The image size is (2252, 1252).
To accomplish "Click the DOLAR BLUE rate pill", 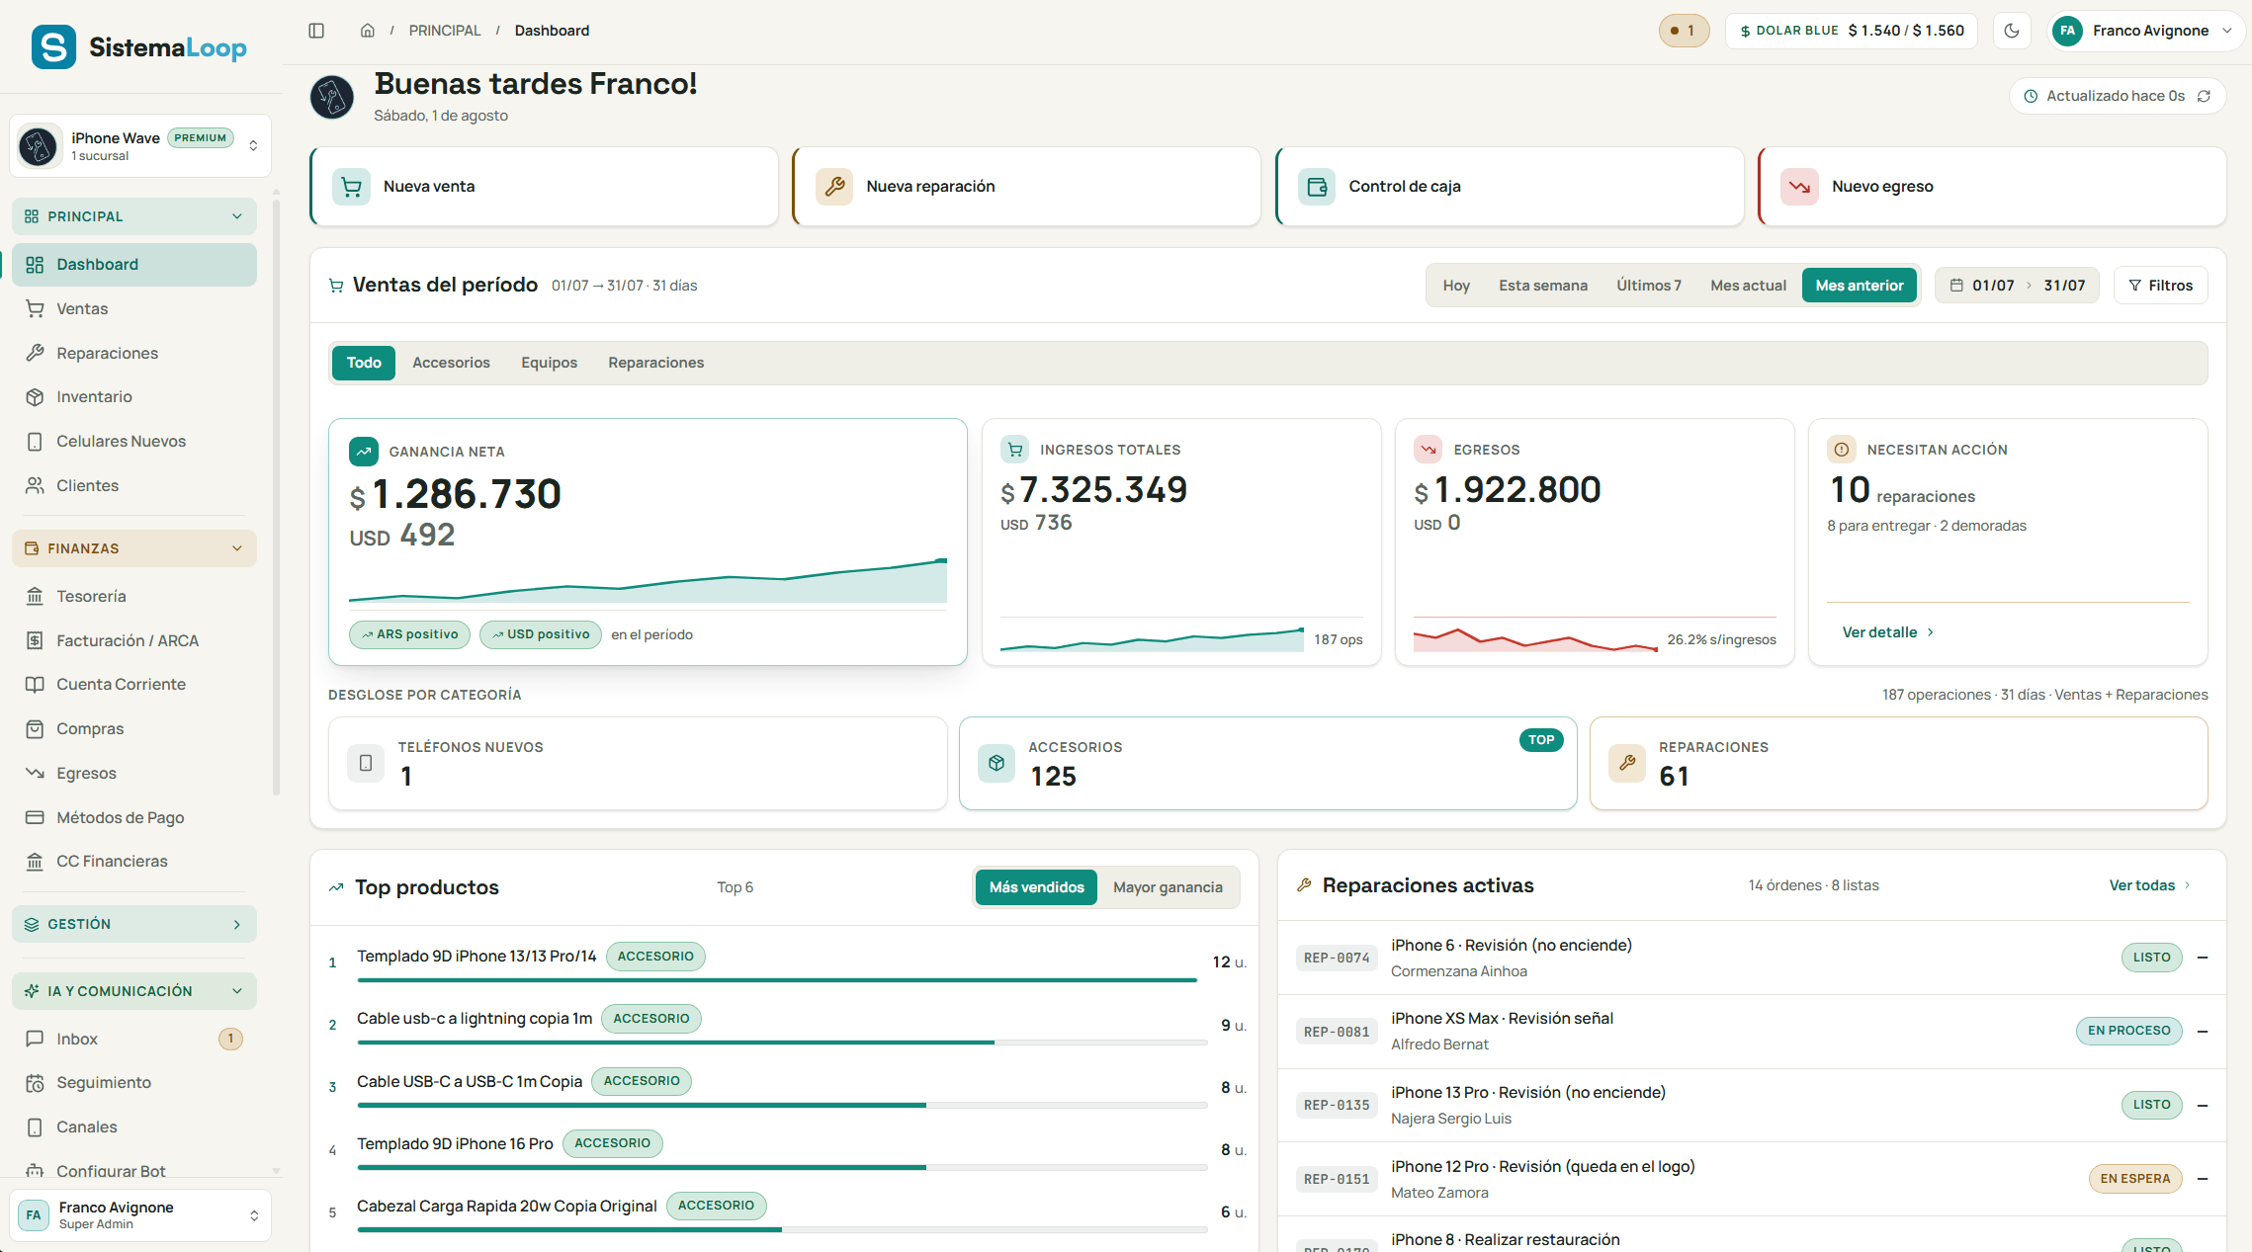I will [x=1852, y=31].
